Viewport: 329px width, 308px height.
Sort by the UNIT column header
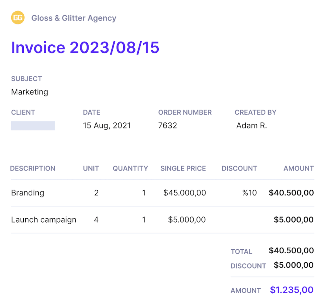[91, 168]
